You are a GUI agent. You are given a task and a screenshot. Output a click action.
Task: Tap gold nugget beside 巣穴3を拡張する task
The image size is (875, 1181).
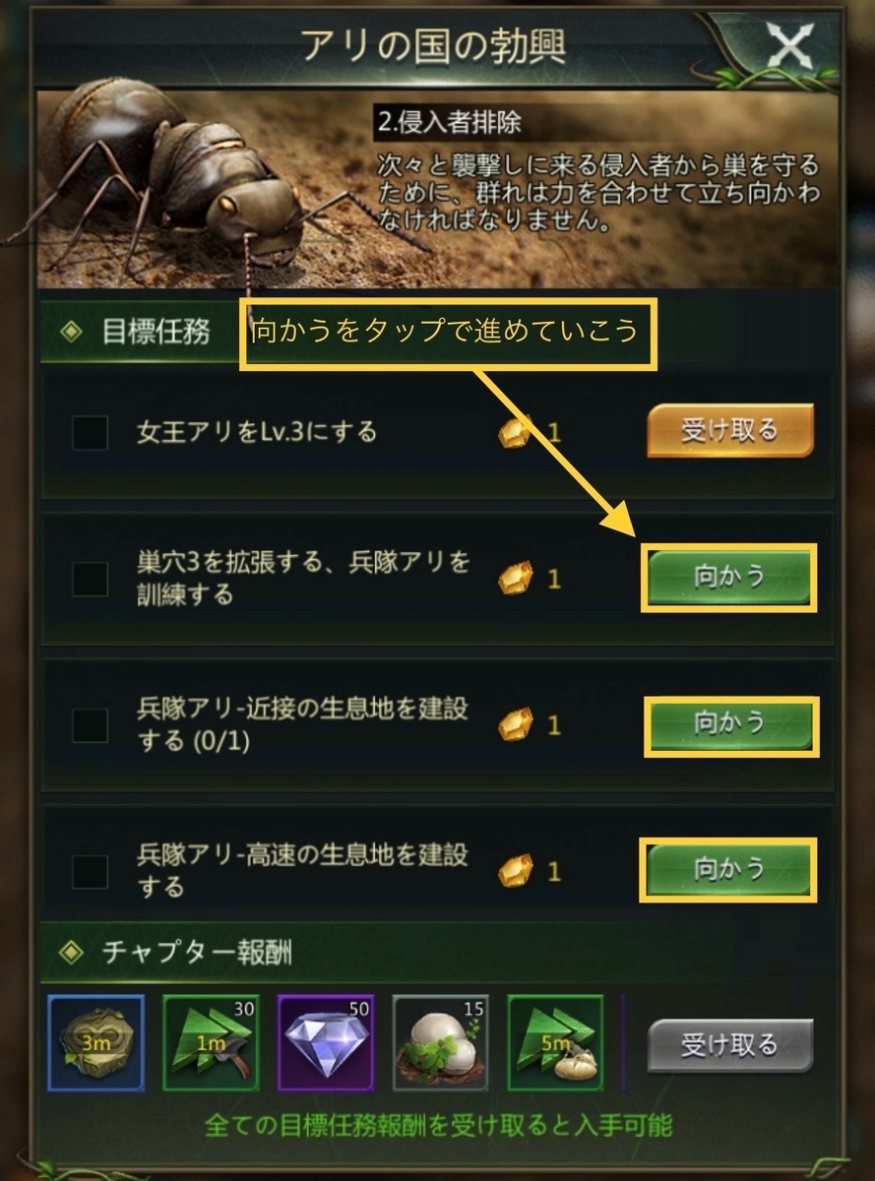pyautogui.click(x=516, y=578)
